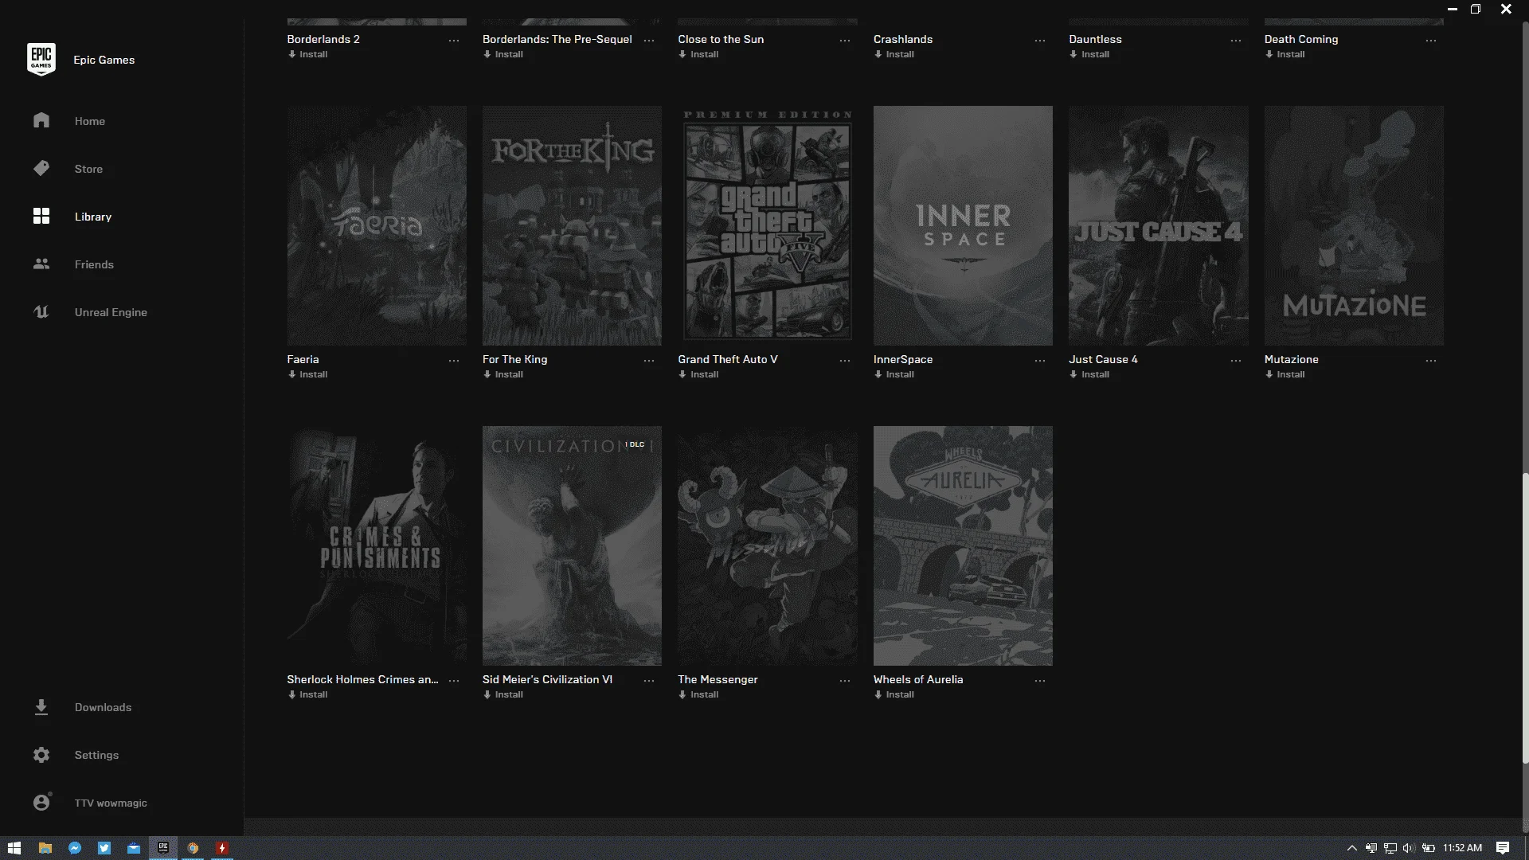Install Mutazione
Viewport: 1529px width, 860px height.
tap(1285, 374)
